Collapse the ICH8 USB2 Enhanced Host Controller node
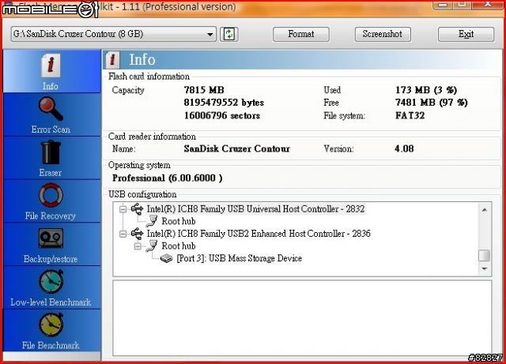506x364 pixels. pyautogui.click(x=123, y=234)
